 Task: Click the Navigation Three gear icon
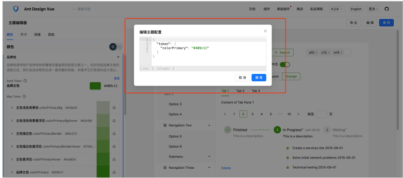tap(165, 167)
